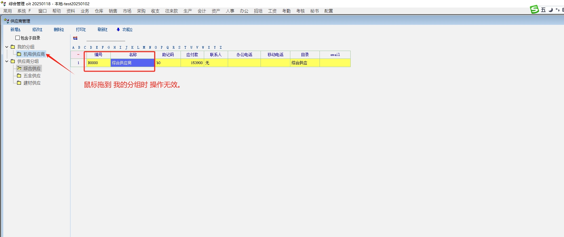Toggle the 包含子目录 checkbox

18,38
